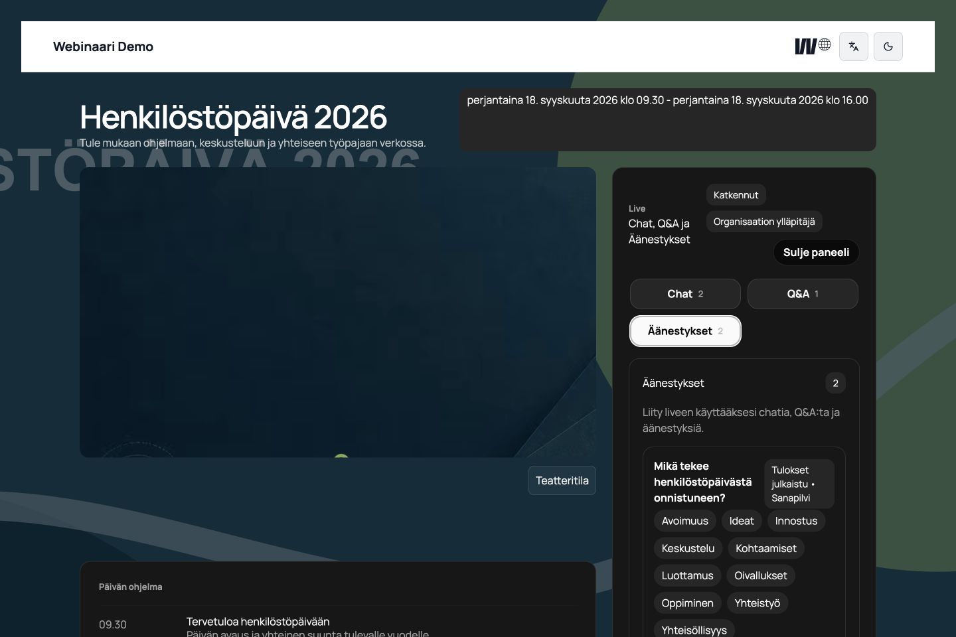Click the 'Tule mukaan ohjelmaan' subtitle
The image size is (956, 637).
pos(252,143)
